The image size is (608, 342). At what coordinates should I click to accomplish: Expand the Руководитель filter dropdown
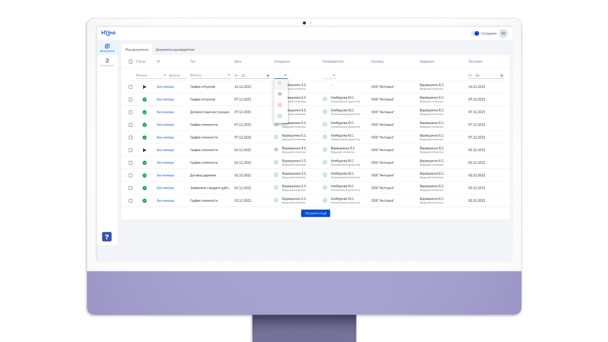tap(333, 75)
